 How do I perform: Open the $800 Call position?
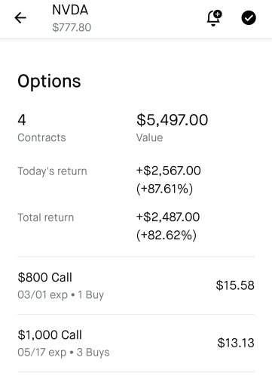(x=136, y=285)
